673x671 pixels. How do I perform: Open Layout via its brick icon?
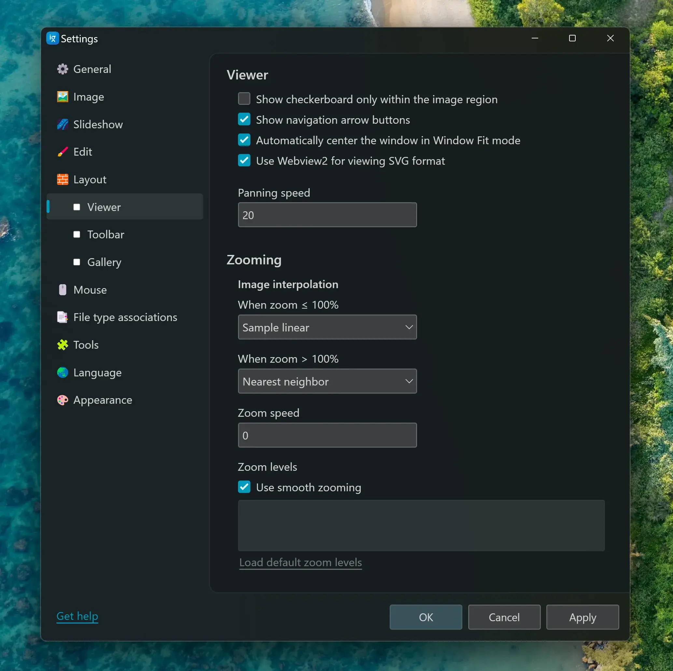click(x=63, y=179)
